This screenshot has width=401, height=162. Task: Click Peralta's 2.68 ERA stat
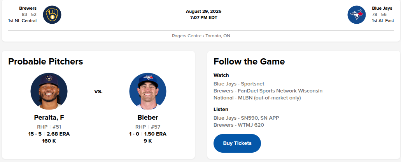58,134
